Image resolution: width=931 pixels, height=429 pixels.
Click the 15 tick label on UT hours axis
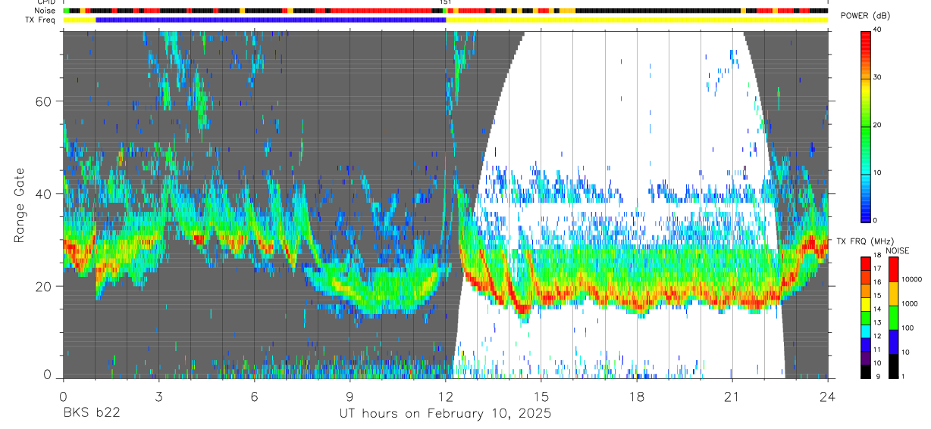click(541, 396)
